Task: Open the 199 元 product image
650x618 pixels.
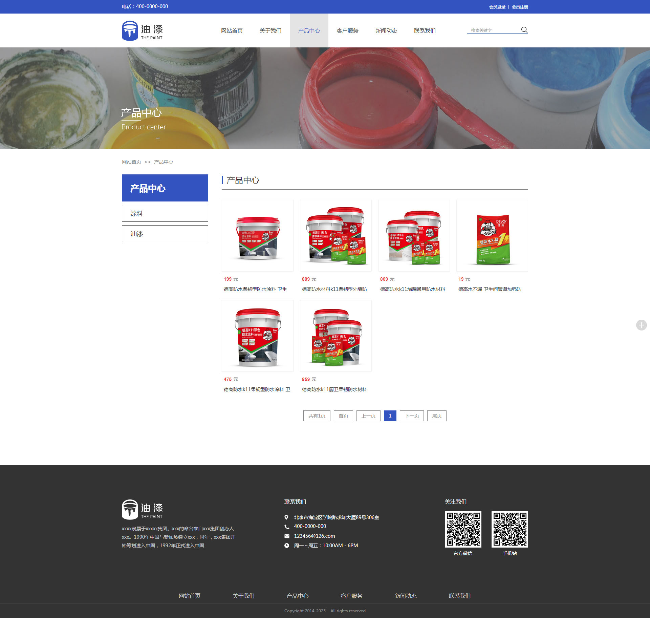Action: (258, 236)
